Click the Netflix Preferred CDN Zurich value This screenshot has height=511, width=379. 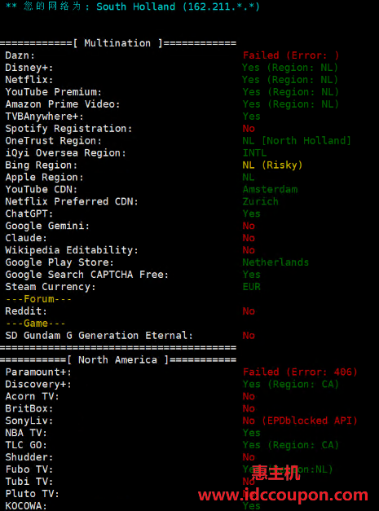(261, 201)
